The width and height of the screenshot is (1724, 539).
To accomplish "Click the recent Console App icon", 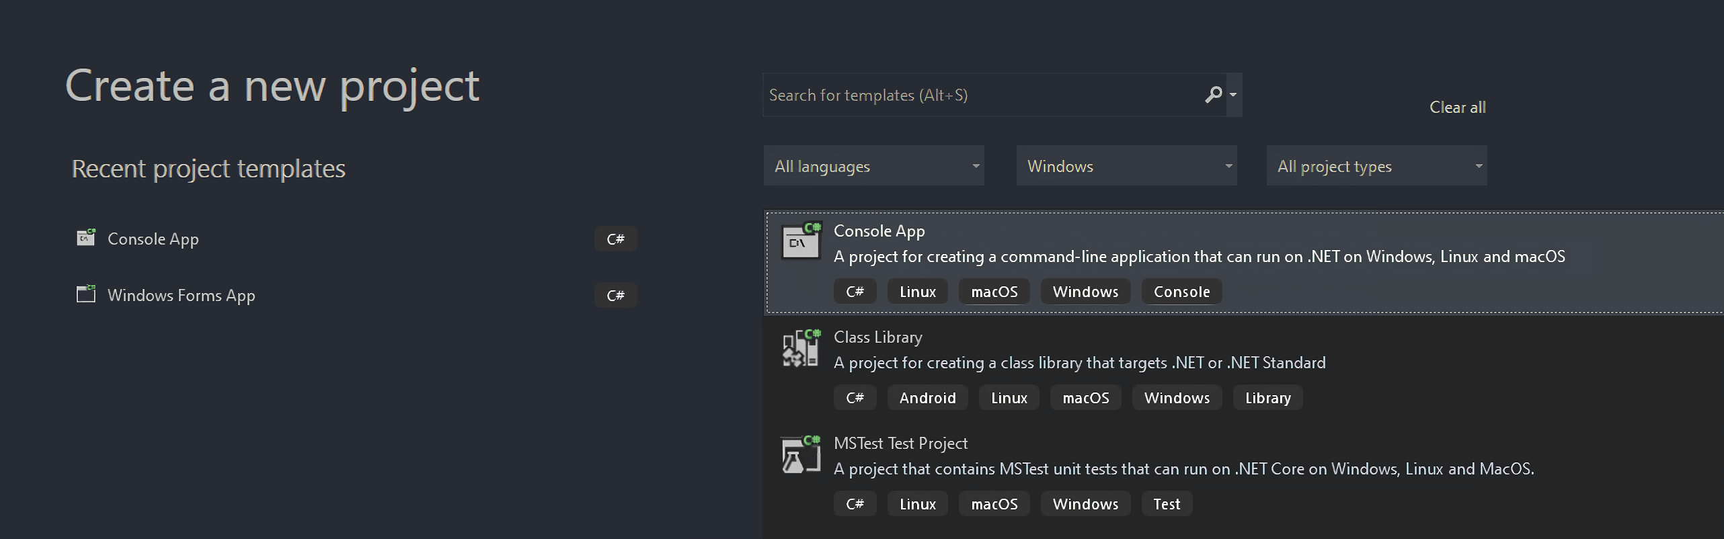I will (x=86, y=237).
